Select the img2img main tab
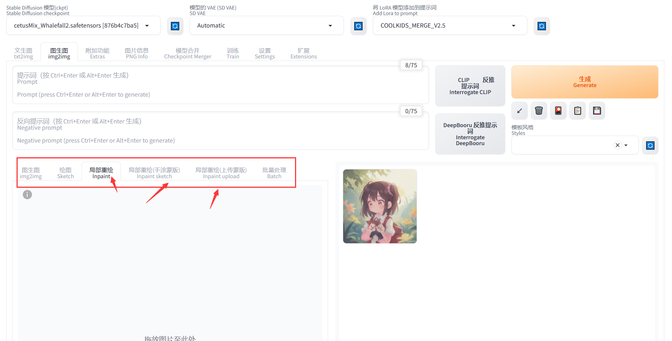This screenshot has height=341, width=672. (x=59, y=53)
